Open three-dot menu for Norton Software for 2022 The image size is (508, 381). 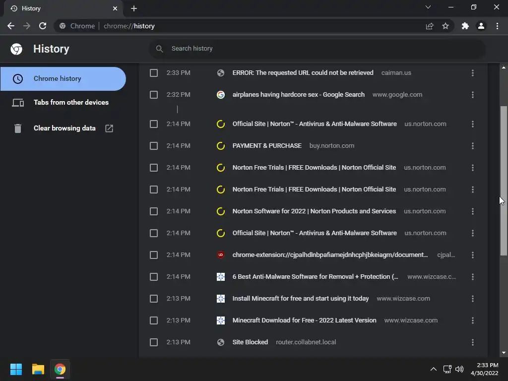click(473, 211)
